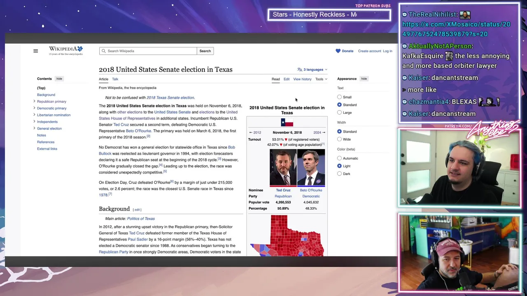527x296 pixels.
Task: Select Dark color mode
Action: pyautogui.click(x=339, y=173)
